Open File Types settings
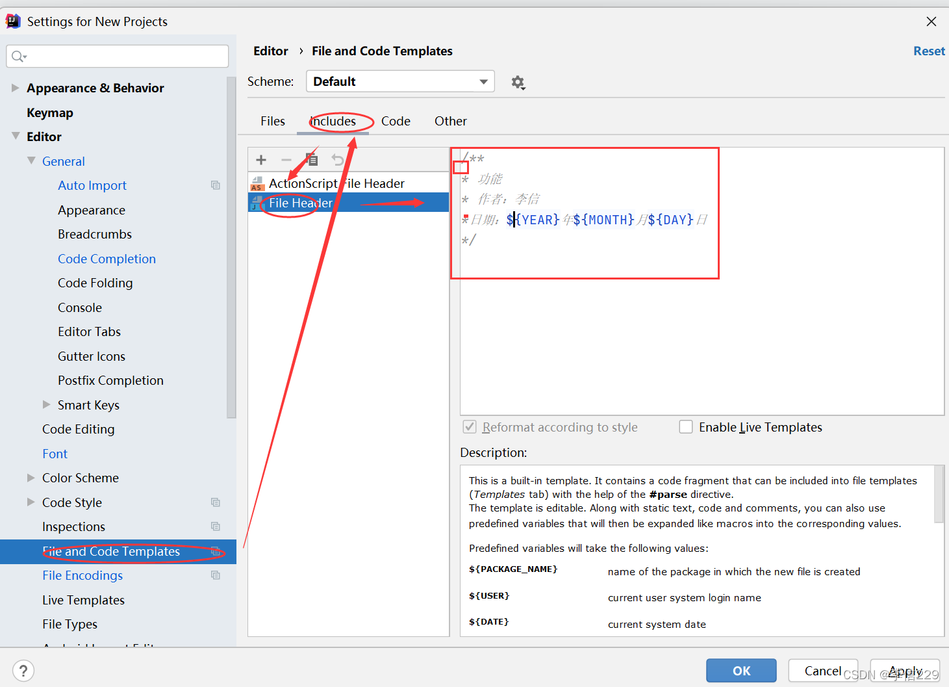Image resolution: width=949 pixels, height=687 pixels. (x=70, y=624)
